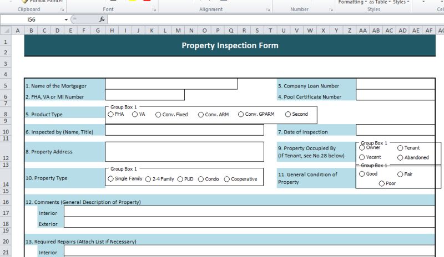Mark property occupied by Owner
This screenshot has height=257, width=444.
click(362, 147)
